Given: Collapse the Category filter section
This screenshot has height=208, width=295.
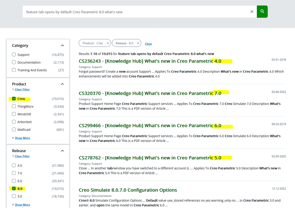Looking at the screenshot, I should click(62, 45).
